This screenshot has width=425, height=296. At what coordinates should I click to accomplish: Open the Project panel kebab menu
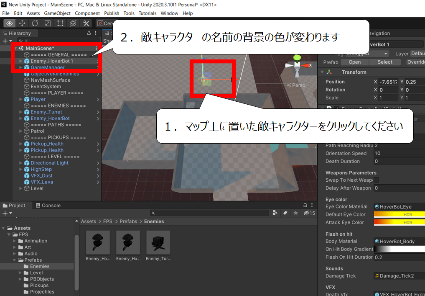click(x=312, y=205)
